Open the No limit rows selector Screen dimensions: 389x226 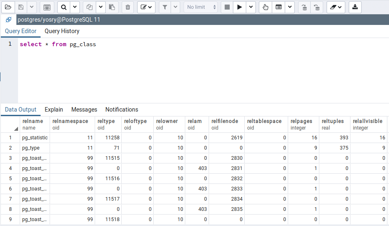200,7
